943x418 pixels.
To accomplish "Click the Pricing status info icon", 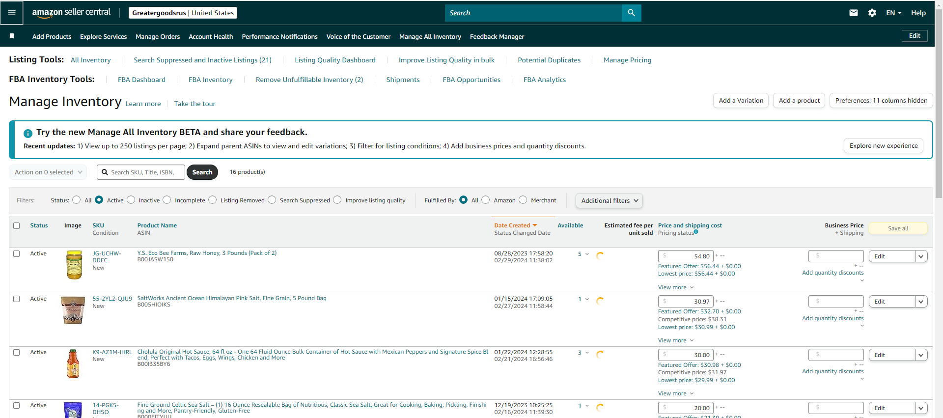I will [696, 232].
